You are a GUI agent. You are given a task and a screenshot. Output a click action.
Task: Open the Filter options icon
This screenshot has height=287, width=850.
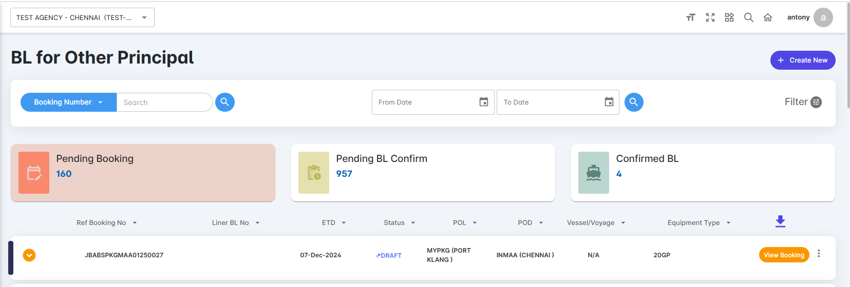(816, 102)
